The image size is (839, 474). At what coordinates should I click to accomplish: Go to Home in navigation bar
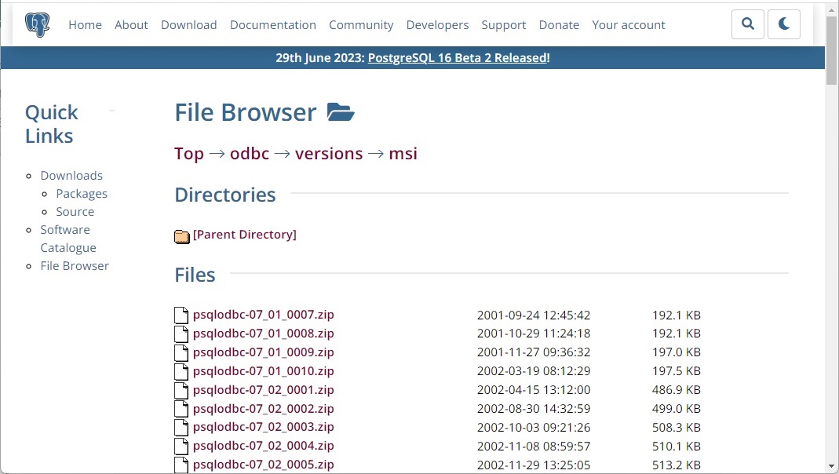point(85,24)
